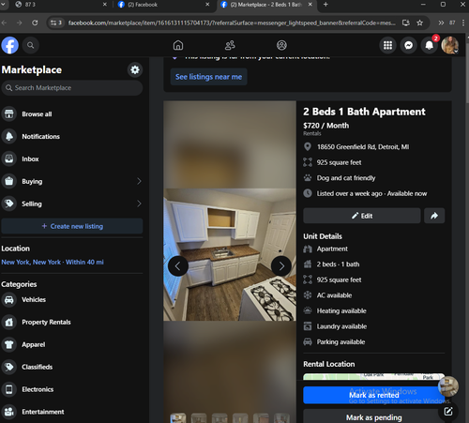Select the first photo thumbnail
Screen dimensions: 469x423
(178, 418)
